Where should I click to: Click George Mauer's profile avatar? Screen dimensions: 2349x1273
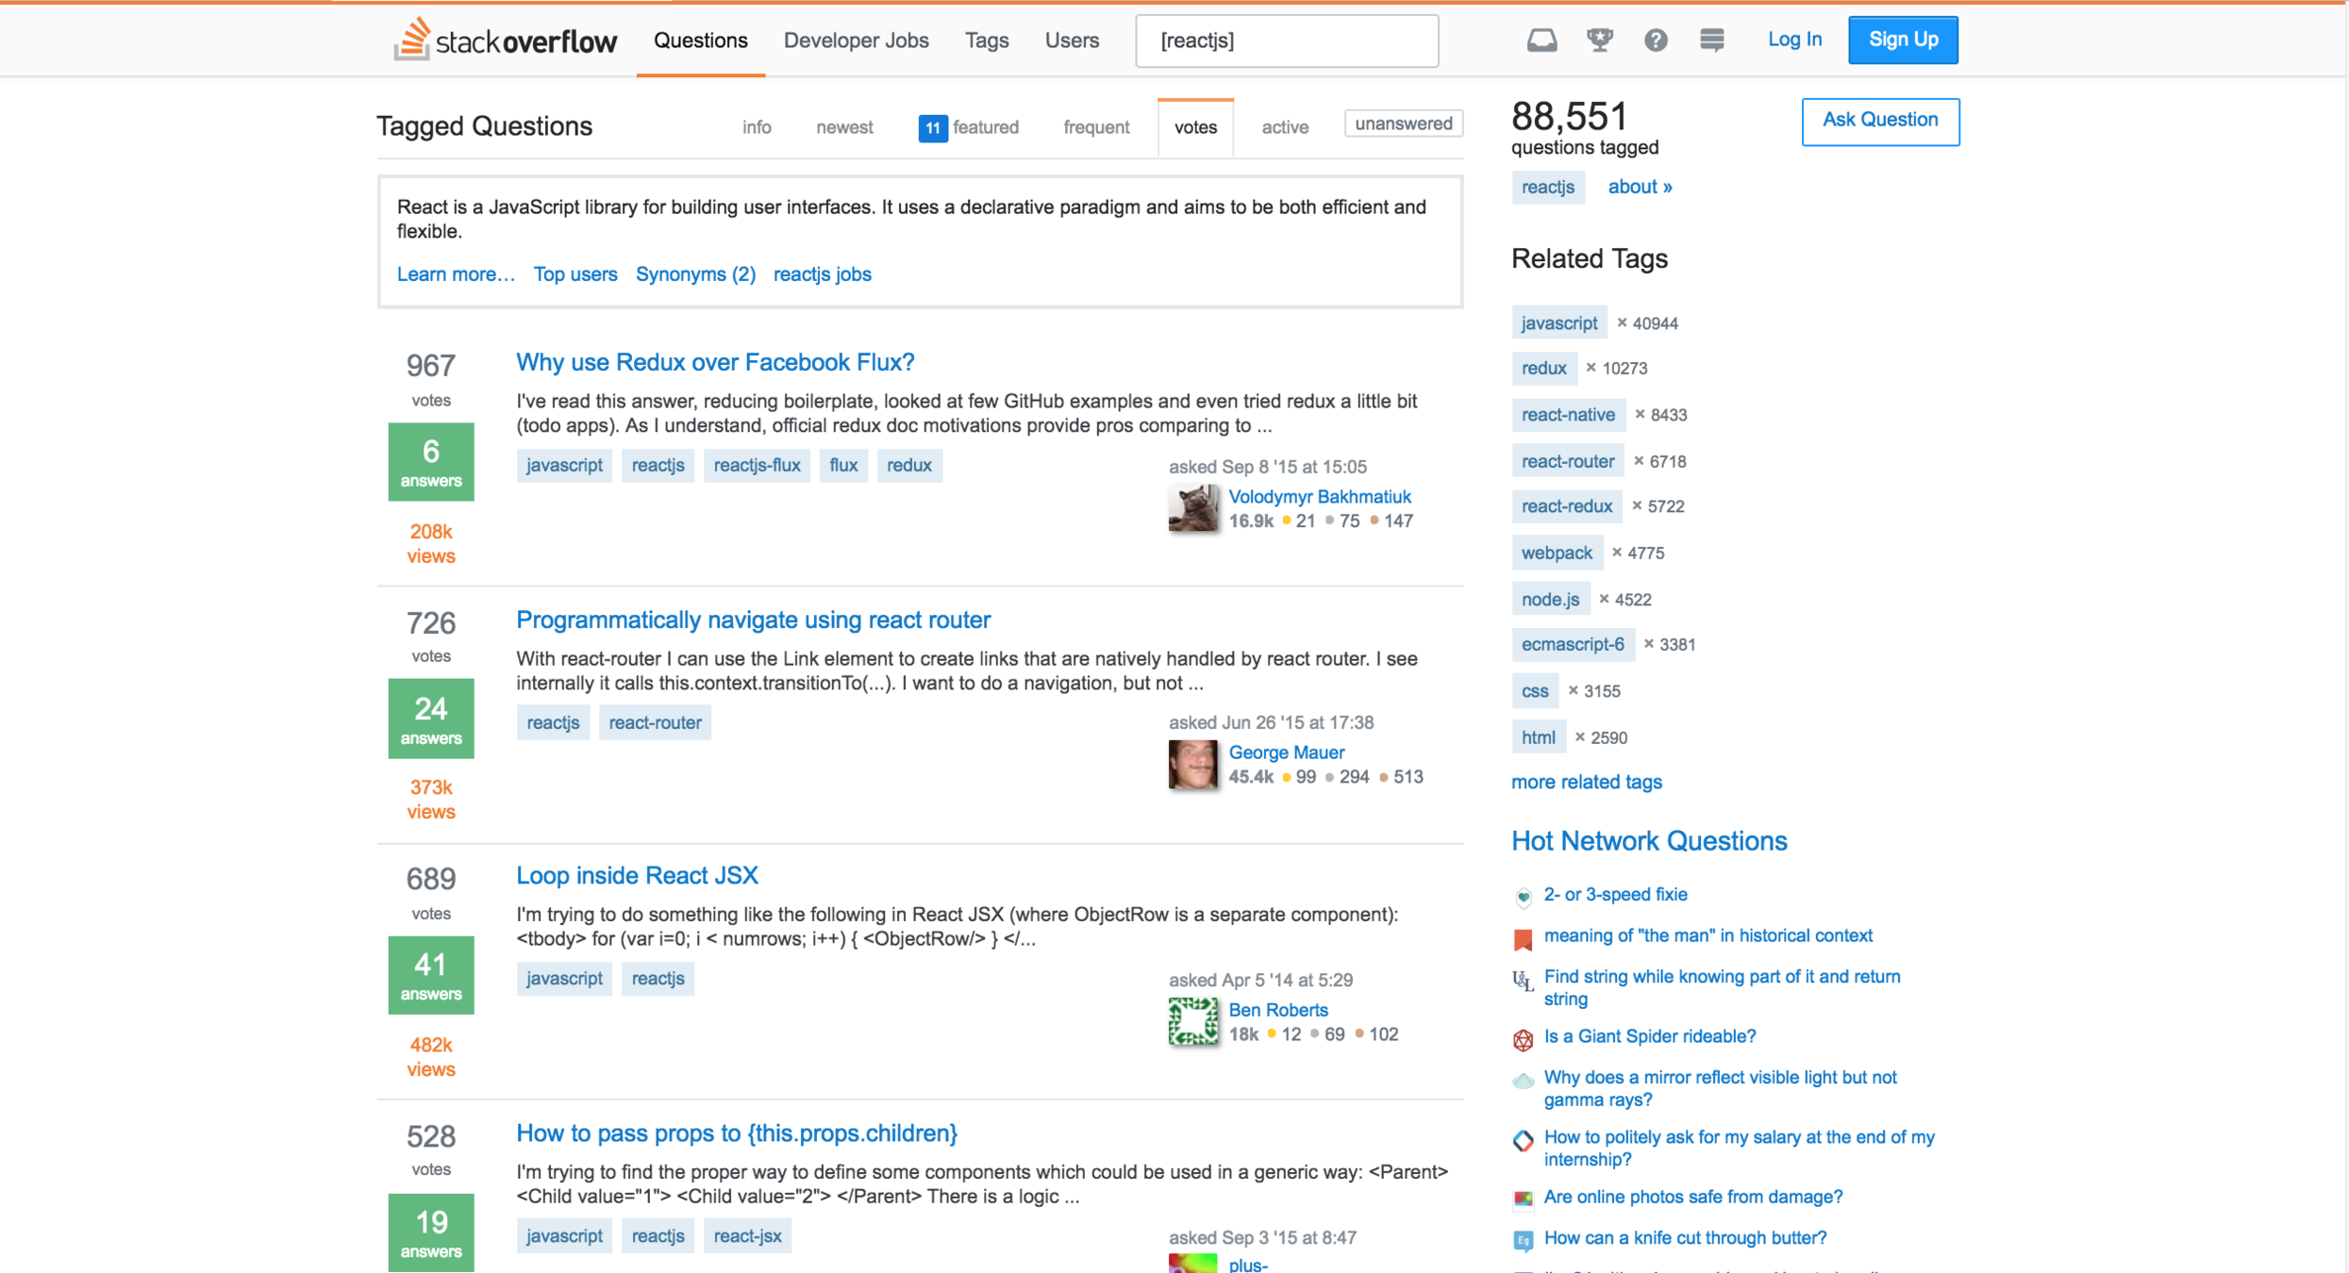coord(1193,765)
